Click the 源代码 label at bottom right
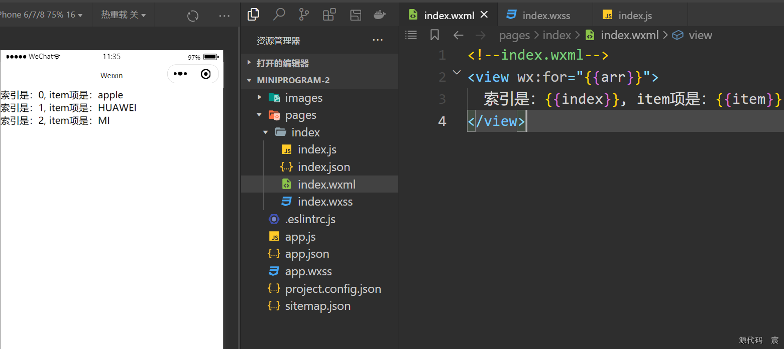 click(x=751, y=340)
